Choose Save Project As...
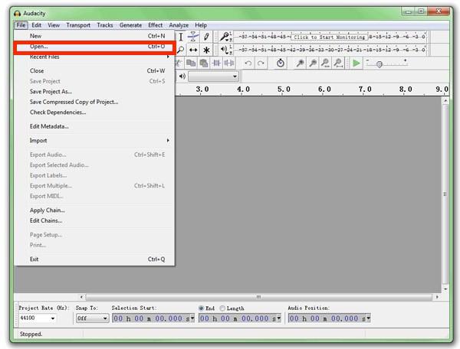 pos(94,92)
